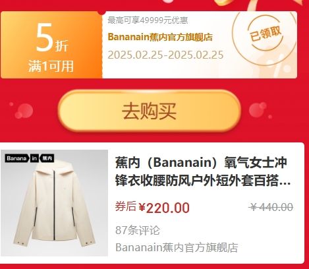
Task: Tap coupon validity date 2025.02.25-2025.02.25
Action: (165, 55)
